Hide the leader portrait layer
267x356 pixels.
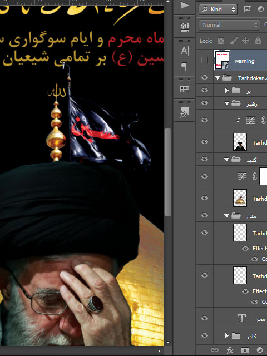205,142
